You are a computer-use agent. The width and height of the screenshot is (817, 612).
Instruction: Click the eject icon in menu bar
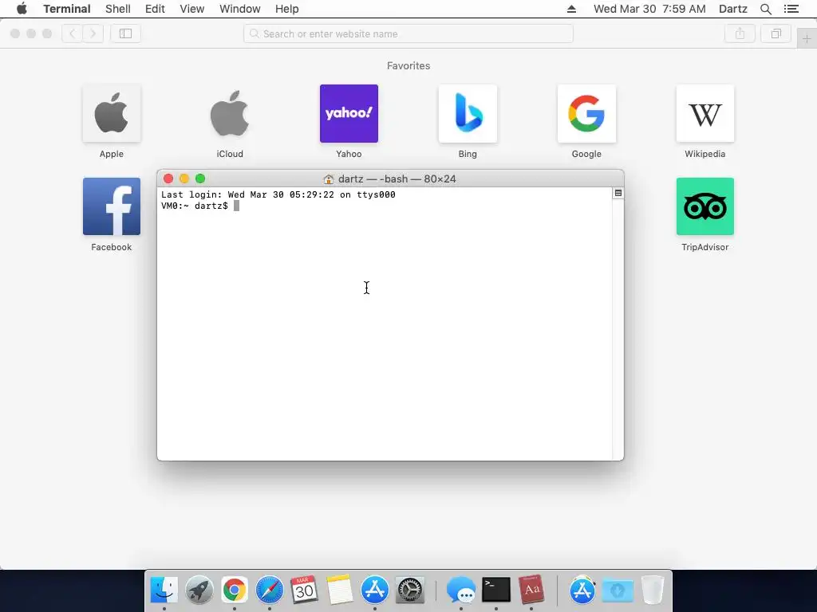coord(571,9)
